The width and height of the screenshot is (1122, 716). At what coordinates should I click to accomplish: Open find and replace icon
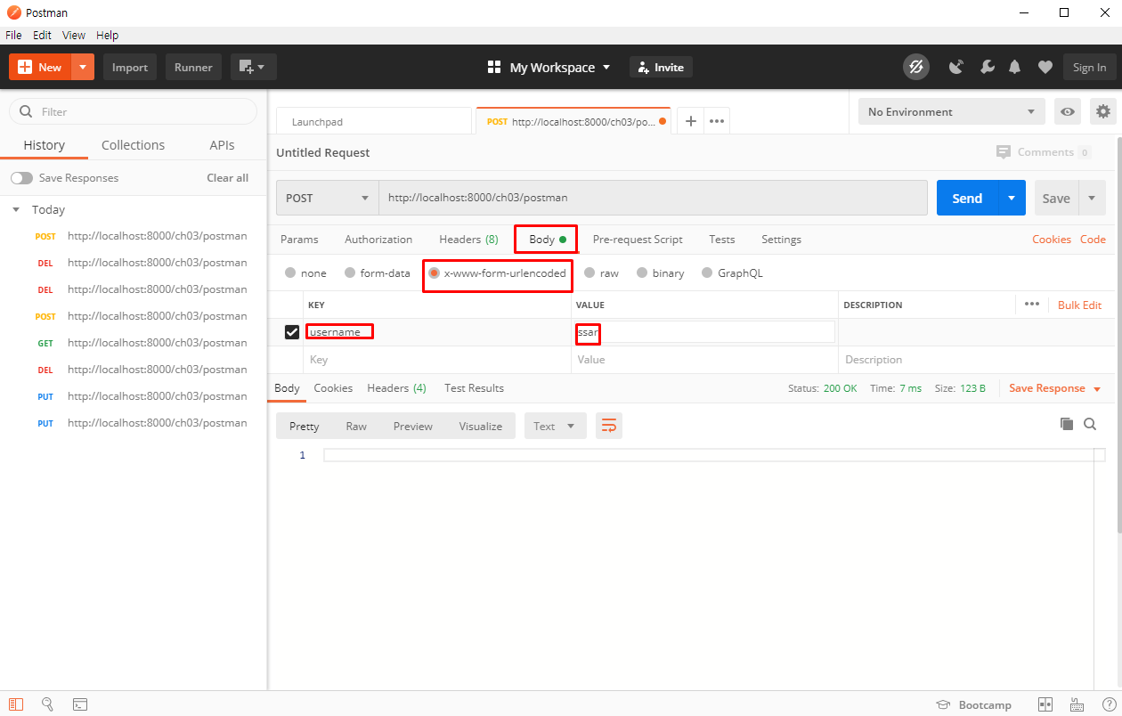pos(48,704)
